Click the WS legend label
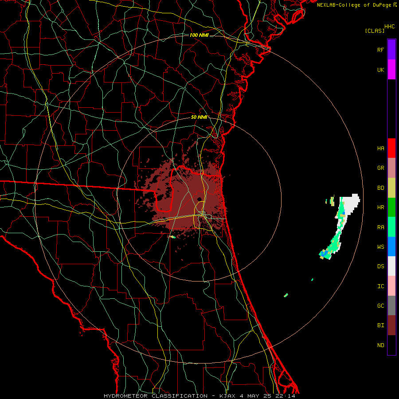The image size is (399, 399). click(x=380, y=247)
